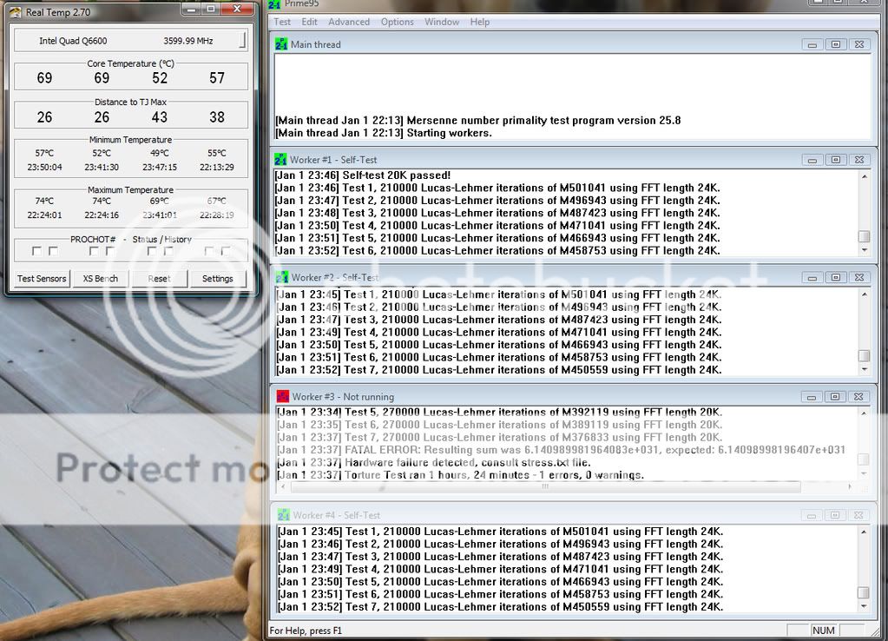The image size is (888, 641).
Task: Open the Advanced menu in Prime95
Action: 349,22
